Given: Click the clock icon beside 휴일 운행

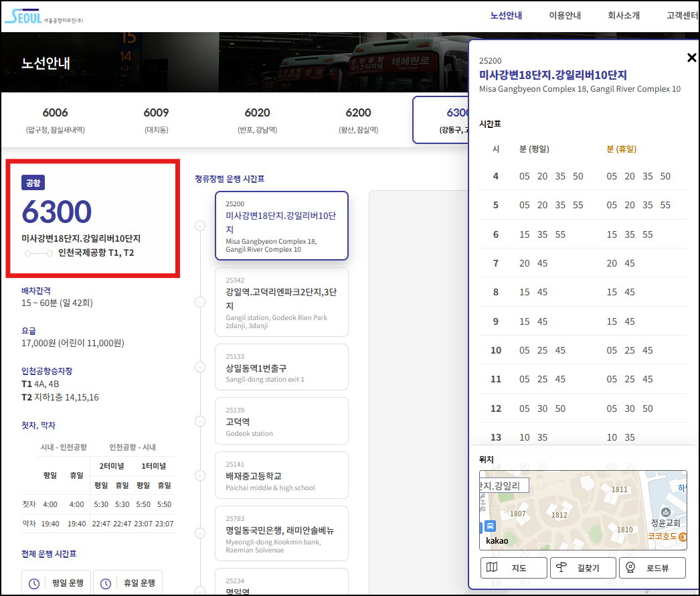Looking at the screenshot, I should click(106, 583).
